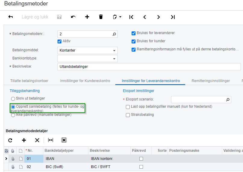243x172 pixels.
Task: Click the attachment column header icon
Action: [13, 151]
